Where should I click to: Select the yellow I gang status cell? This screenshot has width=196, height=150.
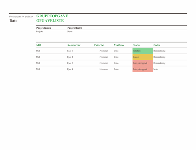point(143,57)
